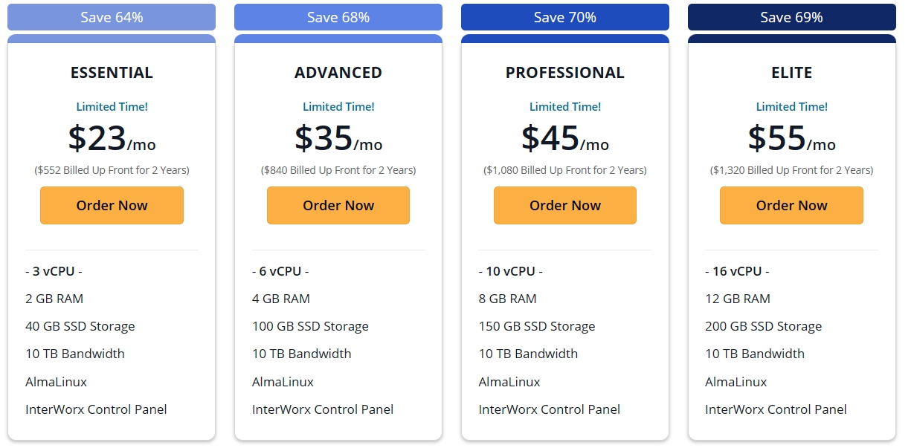Viewport: 914px width, 448px height.
Task: Click the $23/mo price
Action: point(112,138)
